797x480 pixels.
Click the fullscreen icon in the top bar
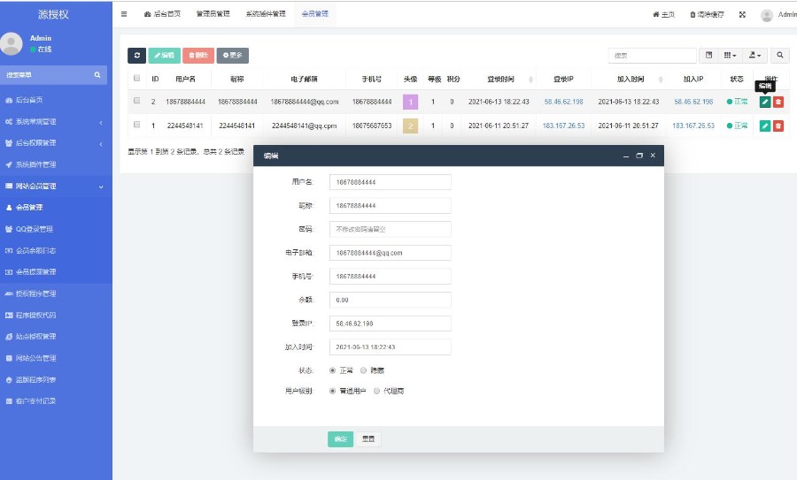click(x=742, y=15)
